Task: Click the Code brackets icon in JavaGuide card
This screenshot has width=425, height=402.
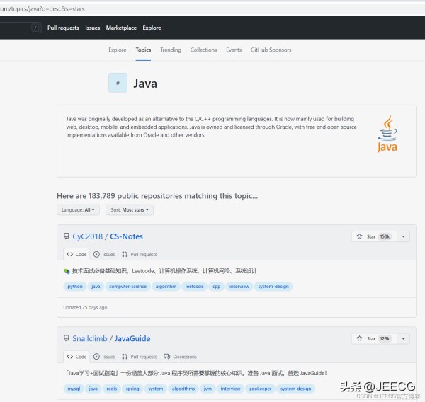Action: [x=70, y=357]
